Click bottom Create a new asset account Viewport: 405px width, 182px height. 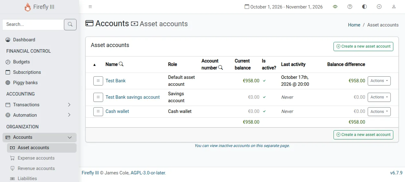tap(363, 135)
